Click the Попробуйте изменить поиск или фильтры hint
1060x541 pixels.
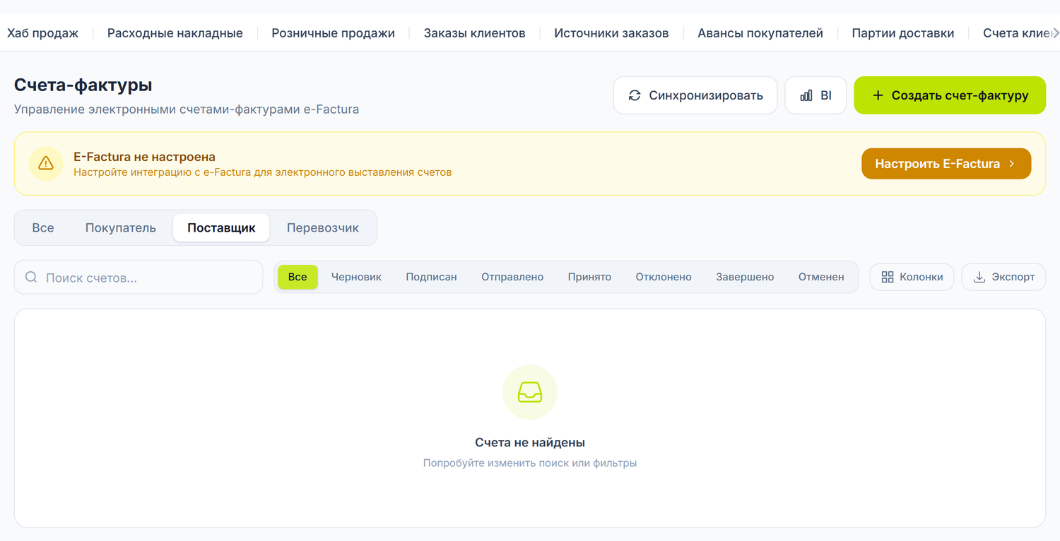point(530,463)
